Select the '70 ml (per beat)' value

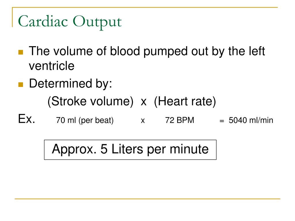(85, 120)
